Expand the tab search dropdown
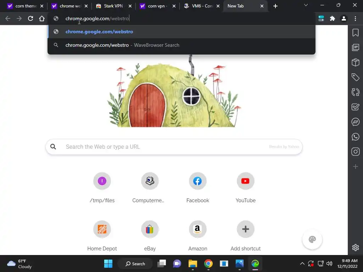363x272 pixels. [x=306, y=5]
